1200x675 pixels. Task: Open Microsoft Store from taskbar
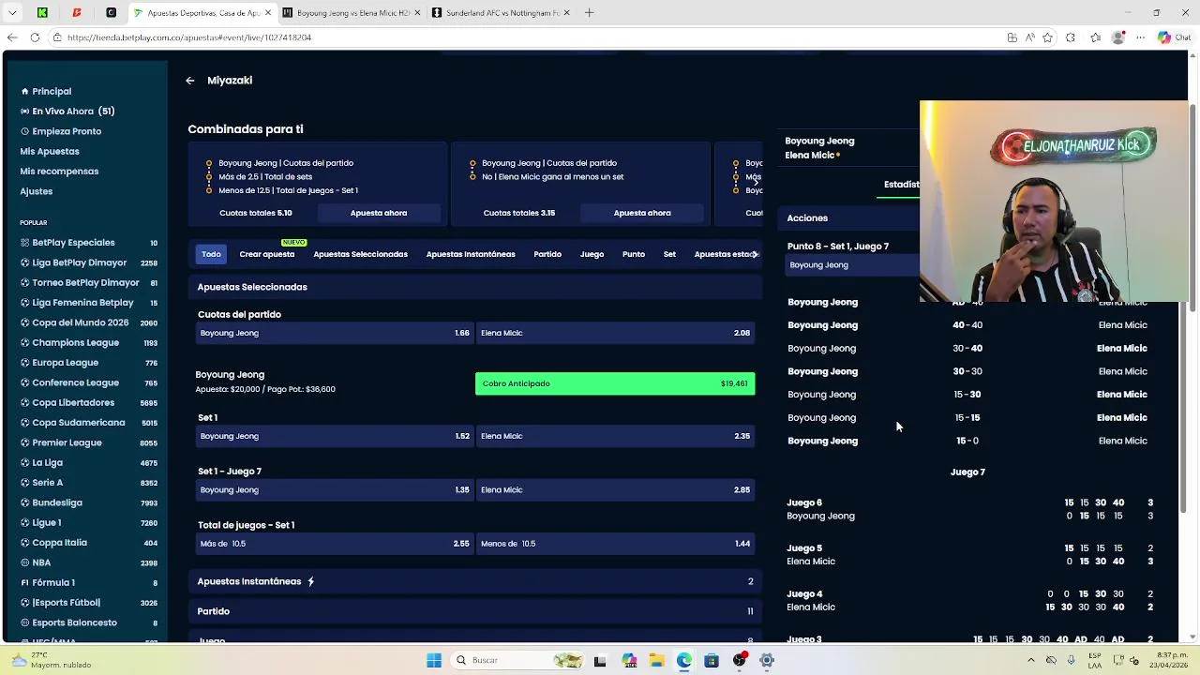point(711,660)
